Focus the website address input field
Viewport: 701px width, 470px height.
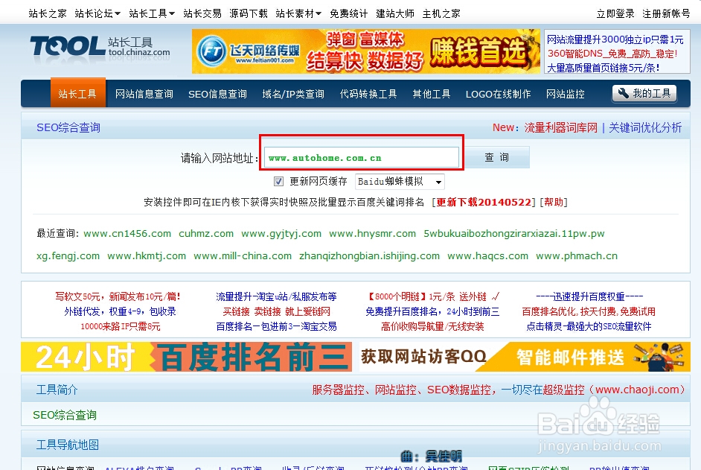361,158
